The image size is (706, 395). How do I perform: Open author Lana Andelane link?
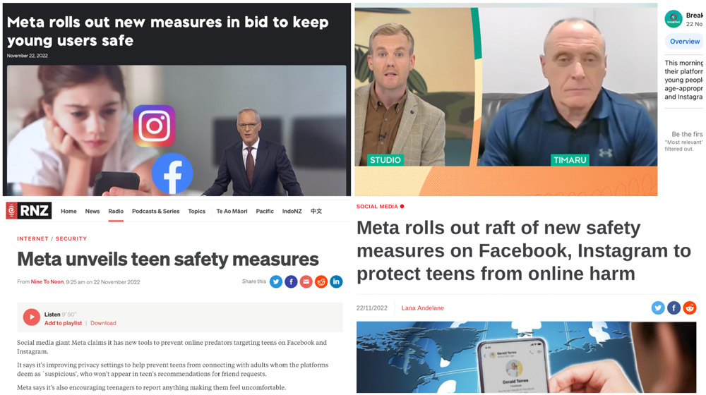pyautogui.click(x=422, y=308)
